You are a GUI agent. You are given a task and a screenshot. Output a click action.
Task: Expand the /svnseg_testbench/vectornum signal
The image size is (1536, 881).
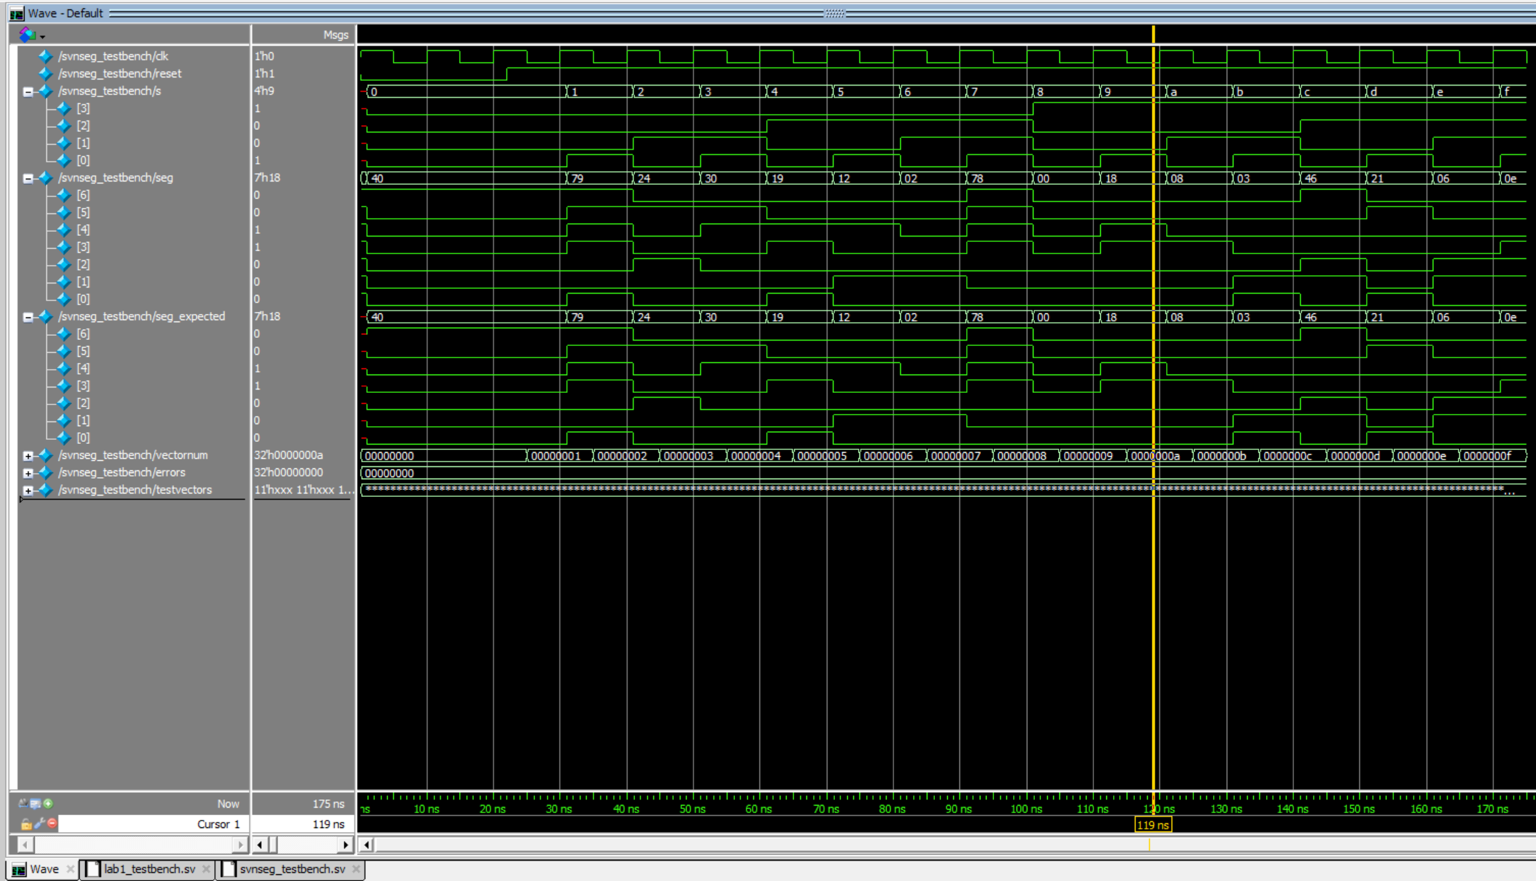click(28, 455)
